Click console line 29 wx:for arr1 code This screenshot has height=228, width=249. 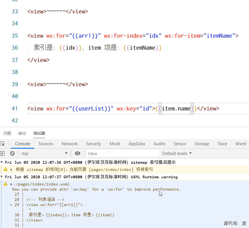click(54, 205)
